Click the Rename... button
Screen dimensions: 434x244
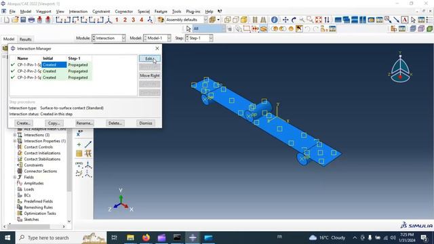84,123
